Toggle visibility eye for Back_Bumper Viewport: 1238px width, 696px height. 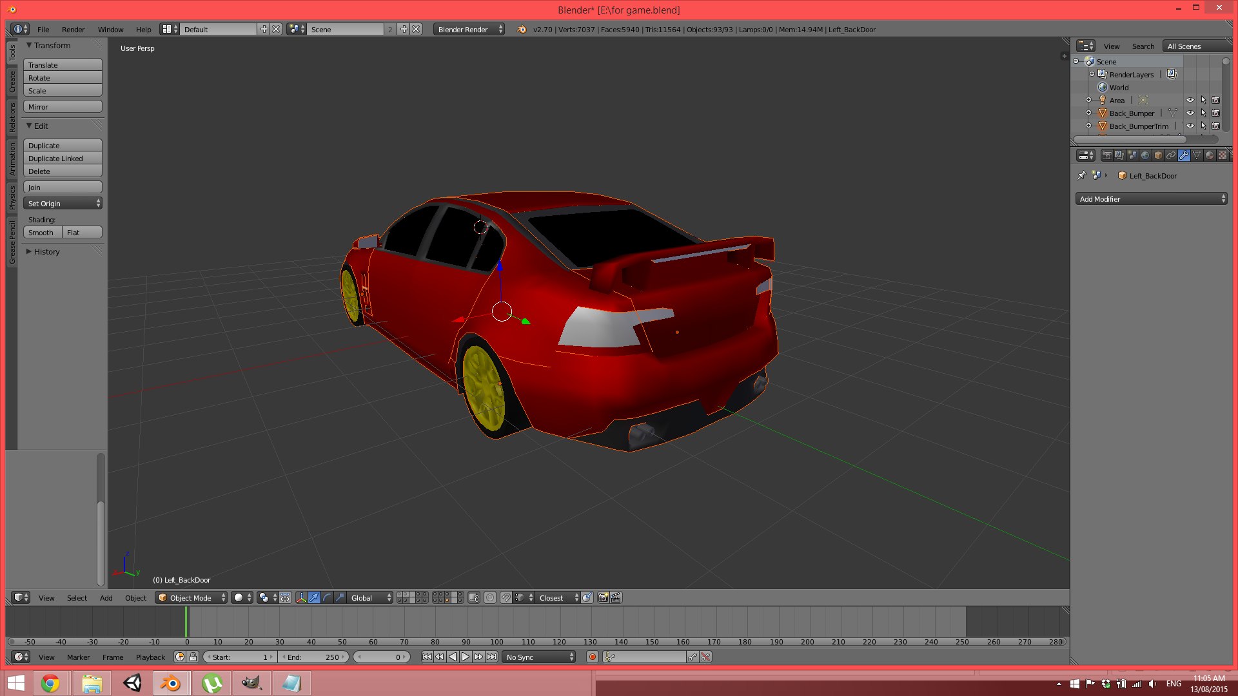pos(1190,113)
